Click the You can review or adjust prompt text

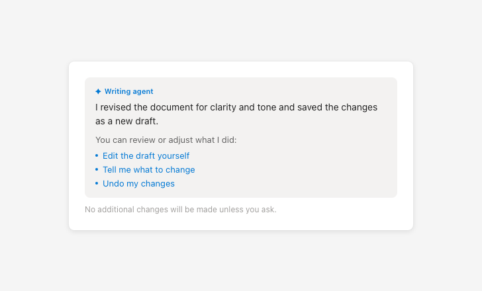point(166,140)
